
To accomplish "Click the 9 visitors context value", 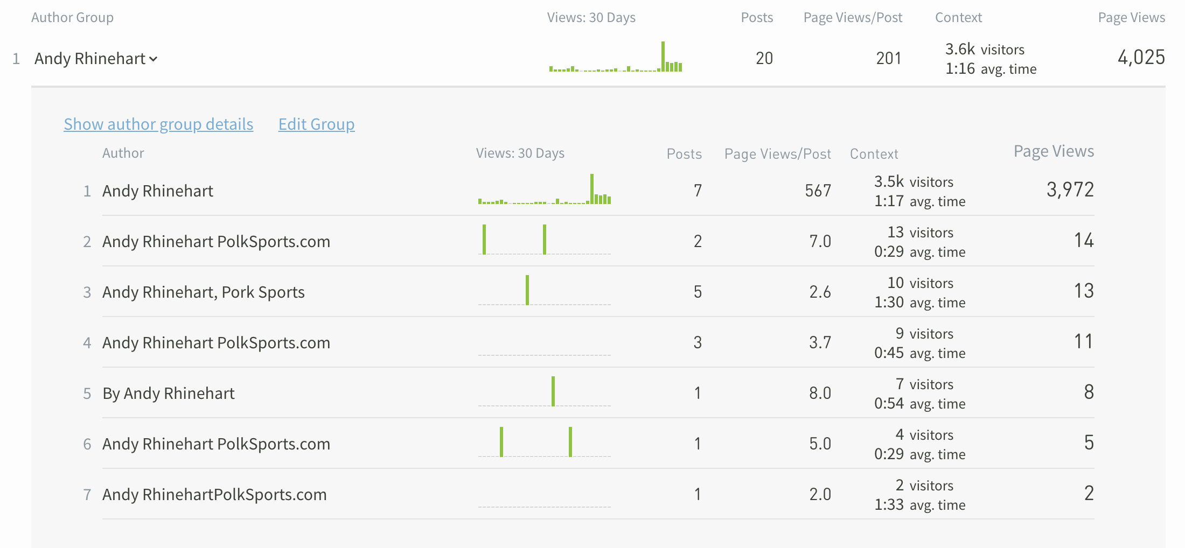I will tap(924, 334).
